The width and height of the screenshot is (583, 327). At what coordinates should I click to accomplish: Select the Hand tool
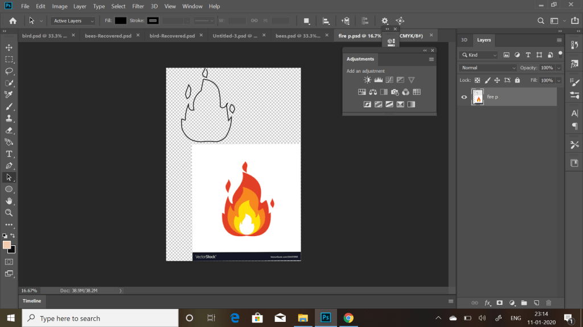pyautogui.click(x=9, y=200)
